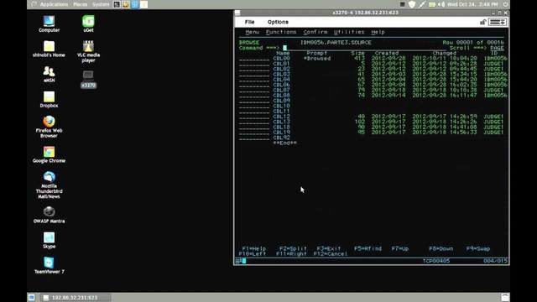Click the terminal launcher in the top panel
The height and width of the screenshot is (302, 537).
click(117, 4)
